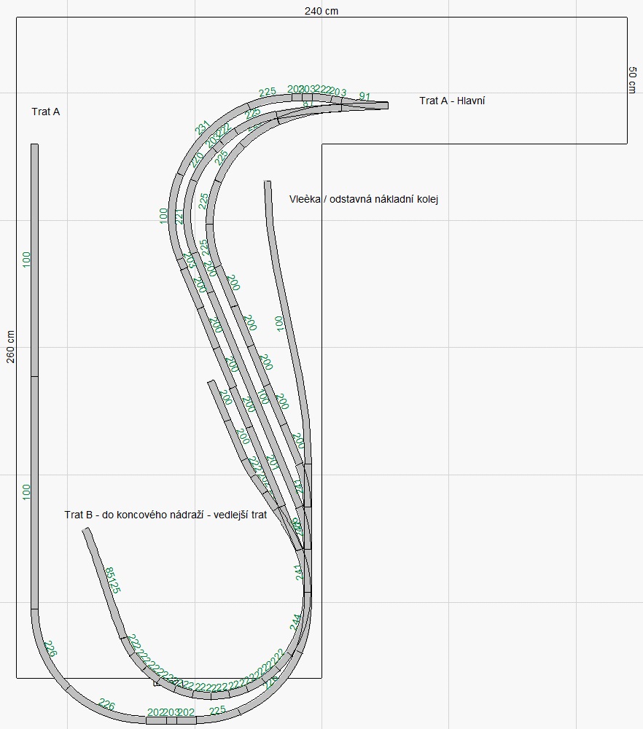
Task: Click the standalone "Trat A" text label
Action: click(45, 112)
